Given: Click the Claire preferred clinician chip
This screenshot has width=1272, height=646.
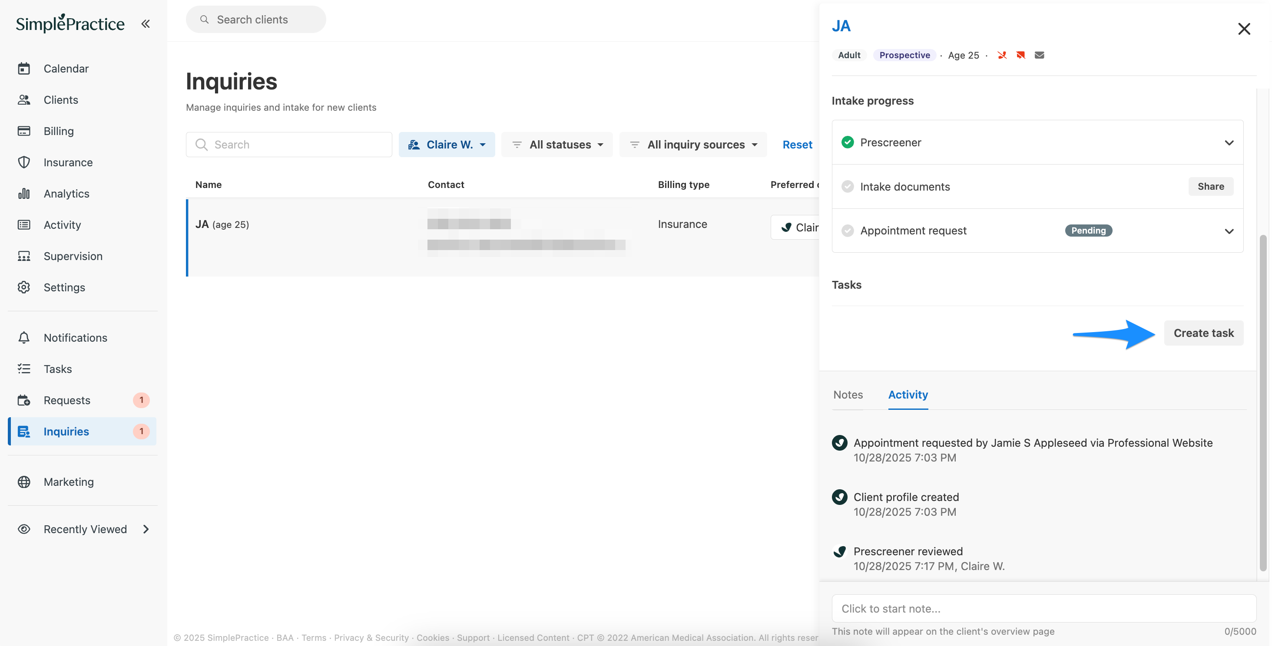Looking at the screenshot, I should pos(795,227).
